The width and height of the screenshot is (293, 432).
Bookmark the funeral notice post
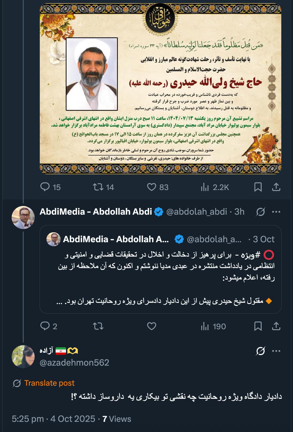[258, 187]
